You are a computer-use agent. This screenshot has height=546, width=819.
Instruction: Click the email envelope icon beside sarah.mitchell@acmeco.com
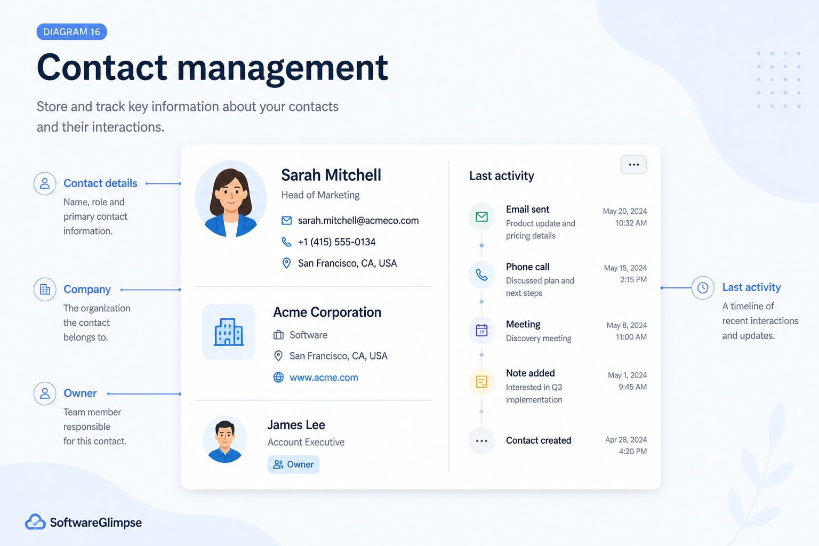(x=286, y=221)
